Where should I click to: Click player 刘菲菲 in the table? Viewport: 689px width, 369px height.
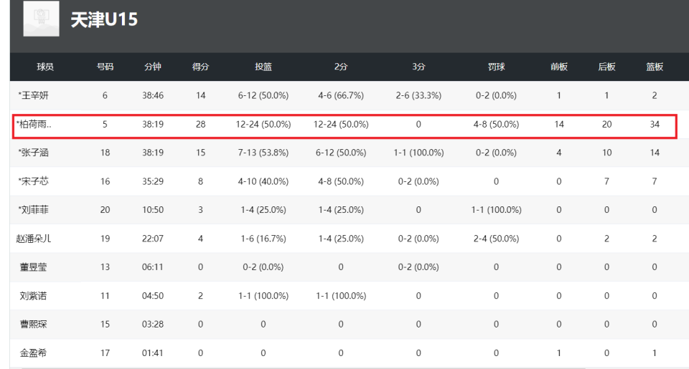(x=34, y=210)
